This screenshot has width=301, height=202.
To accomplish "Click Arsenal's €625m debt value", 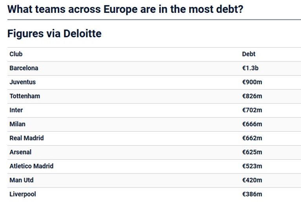I will coord(252,152).
